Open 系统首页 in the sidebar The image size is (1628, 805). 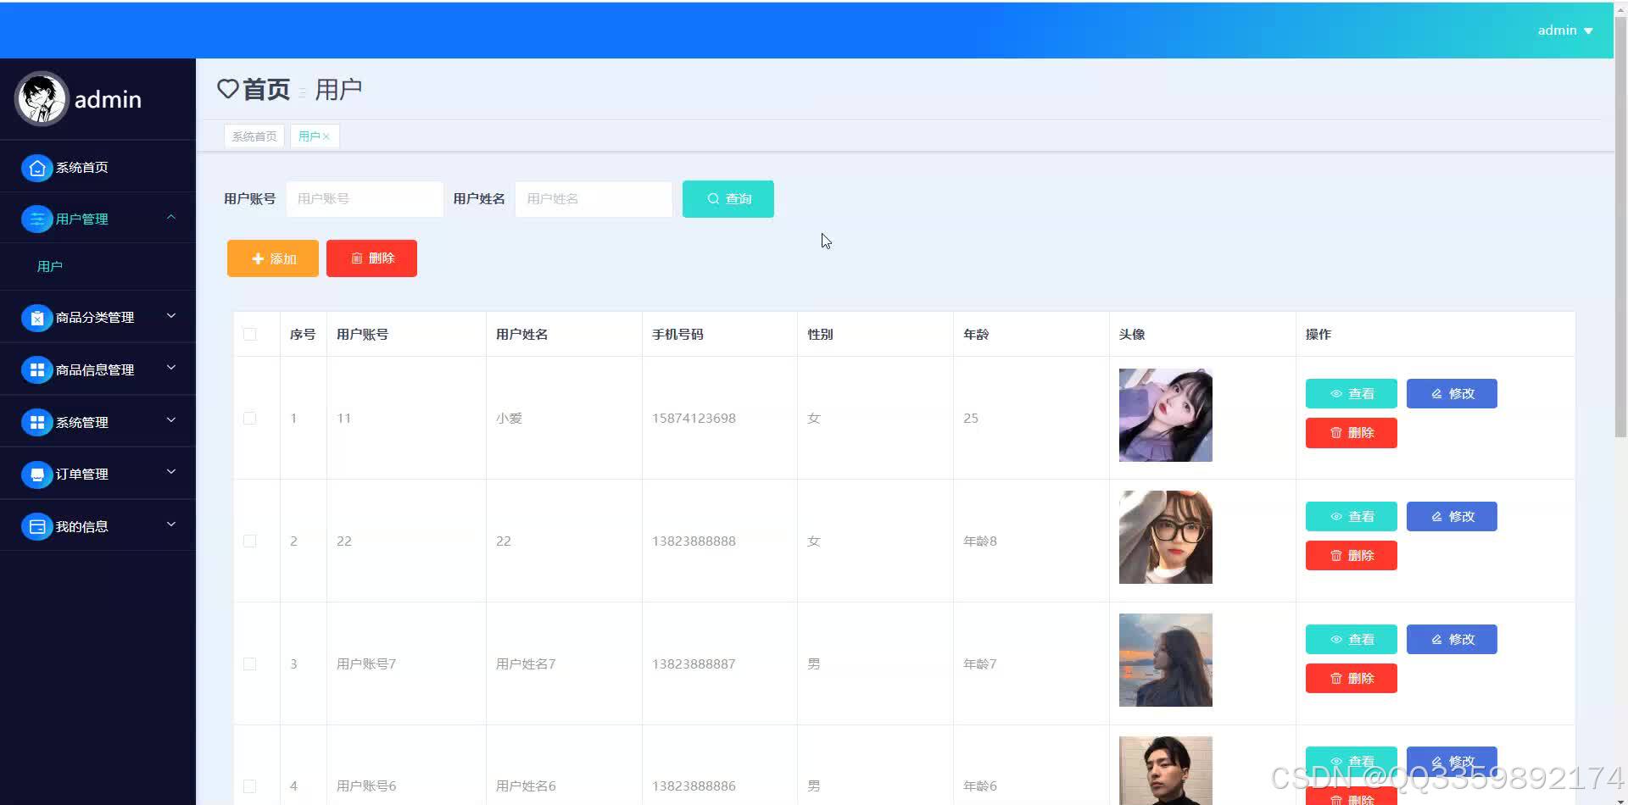coord(81,168)
